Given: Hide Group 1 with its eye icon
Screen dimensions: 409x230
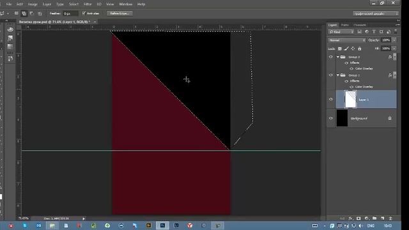Looking at the screenshot, I should 331,75.
